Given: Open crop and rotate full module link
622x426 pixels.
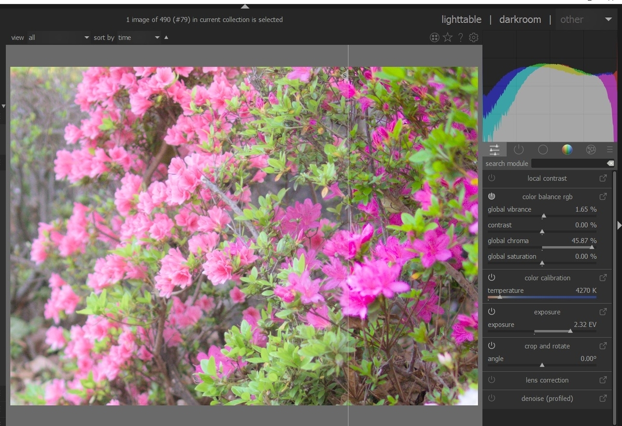Looking at the screenshot, I should tap(603, 346).
